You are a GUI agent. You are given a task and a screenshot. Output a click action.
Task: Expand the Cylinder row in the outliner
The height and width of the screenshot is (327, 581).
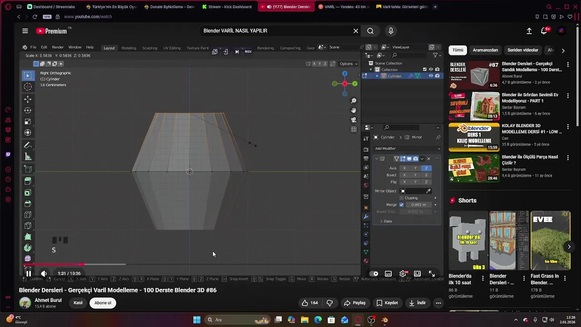click(377, 76)
